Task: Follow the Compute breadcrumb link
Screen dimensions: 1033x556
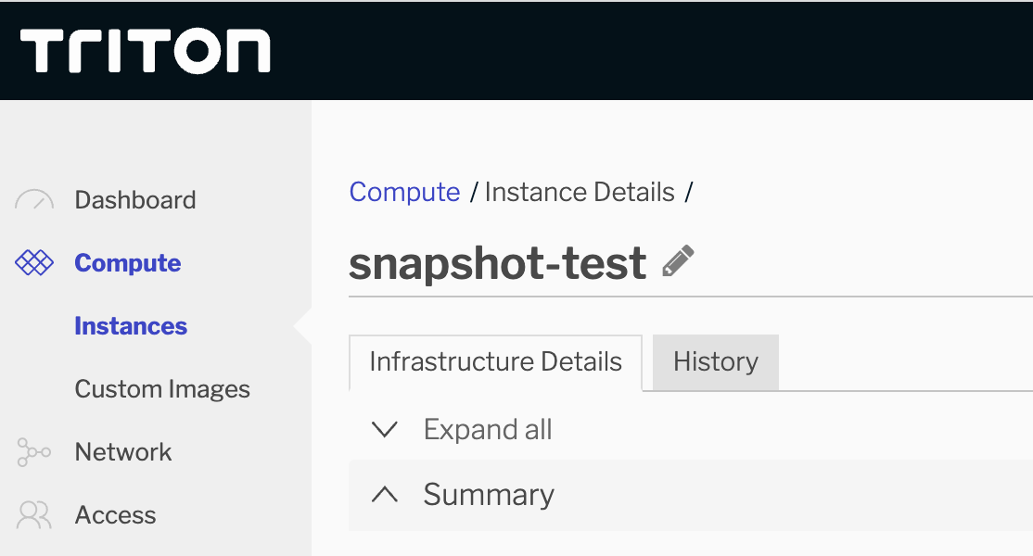Action: click(x=404, y=192)
